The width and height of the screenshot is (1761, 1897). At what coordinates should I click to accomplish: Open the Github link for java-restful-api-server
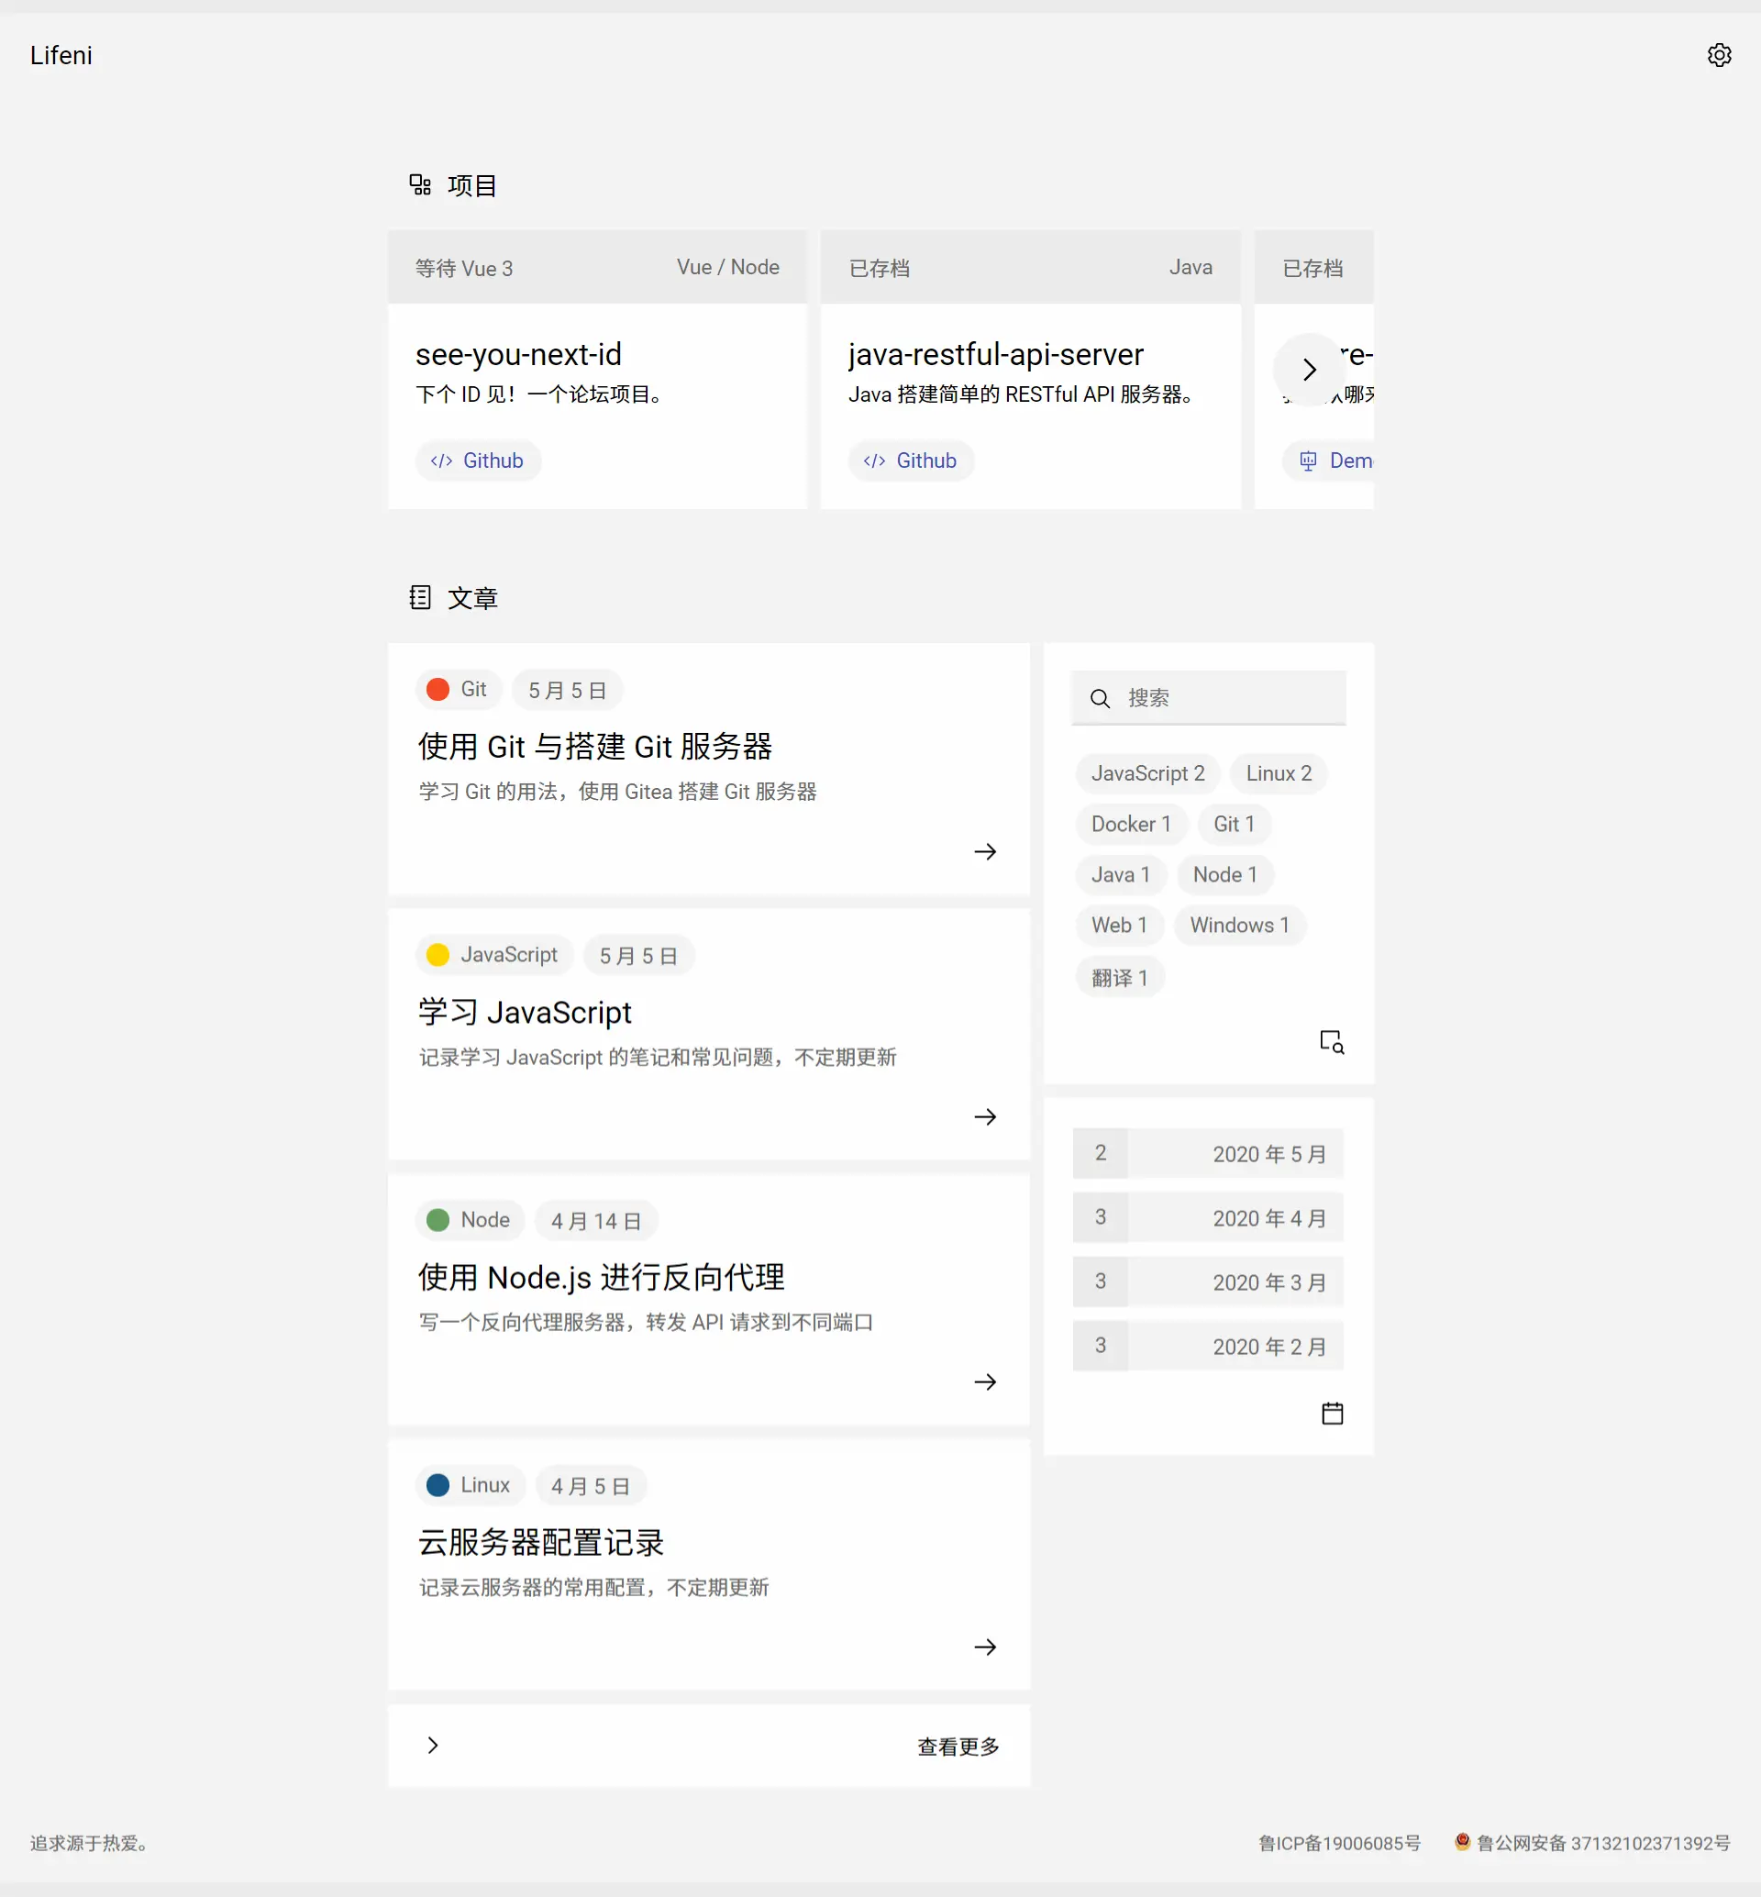pos(911,460)
